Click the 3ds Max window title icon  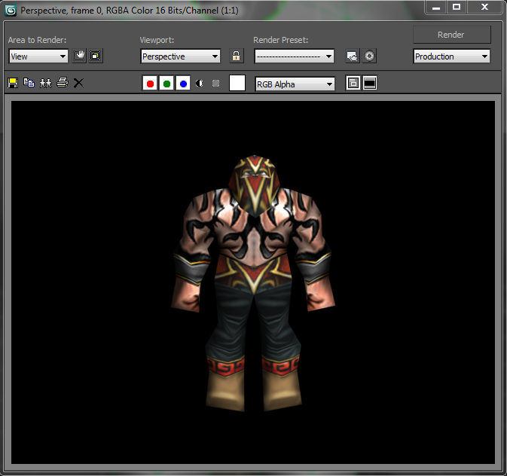[x=11, y=11]
